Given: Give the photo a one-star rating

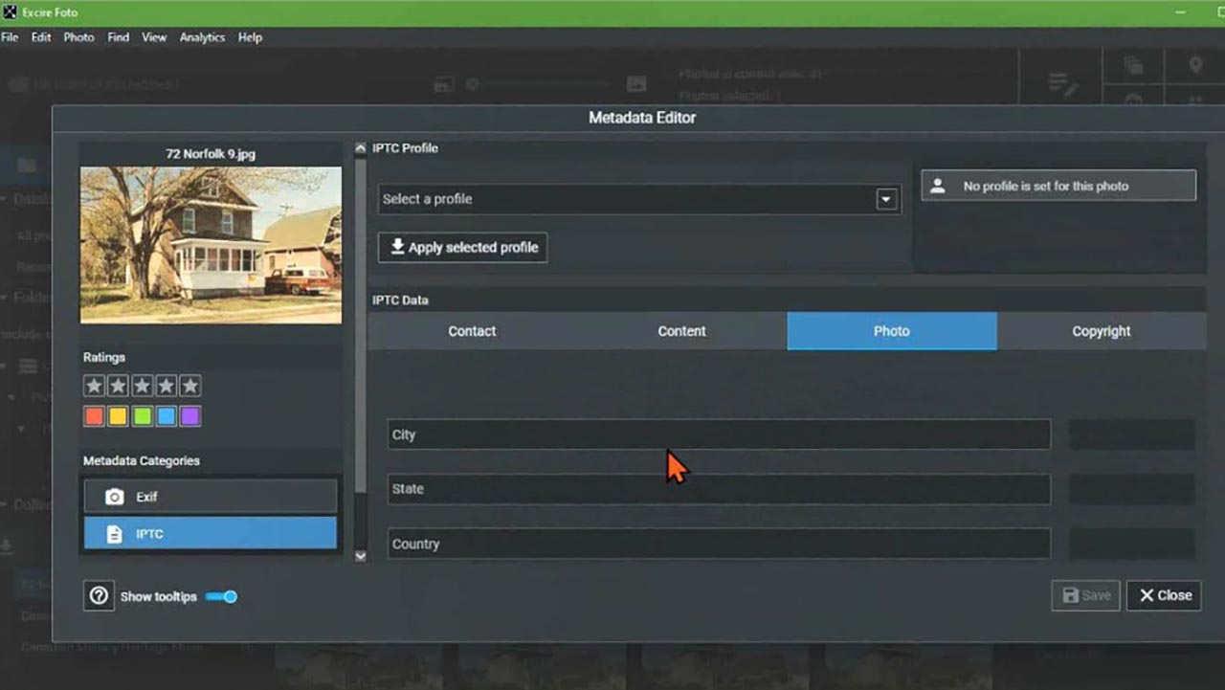Looking at the screenshot, I should click(94, 385).
